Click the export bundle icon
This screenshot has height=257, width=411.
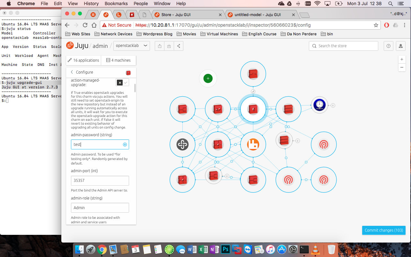[159, 46]
